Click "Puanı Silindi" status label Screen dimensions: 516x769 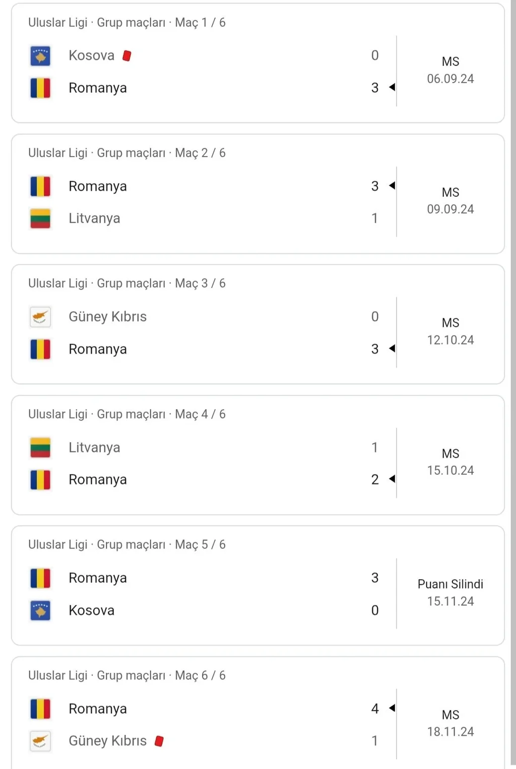[x=450, y=584]
